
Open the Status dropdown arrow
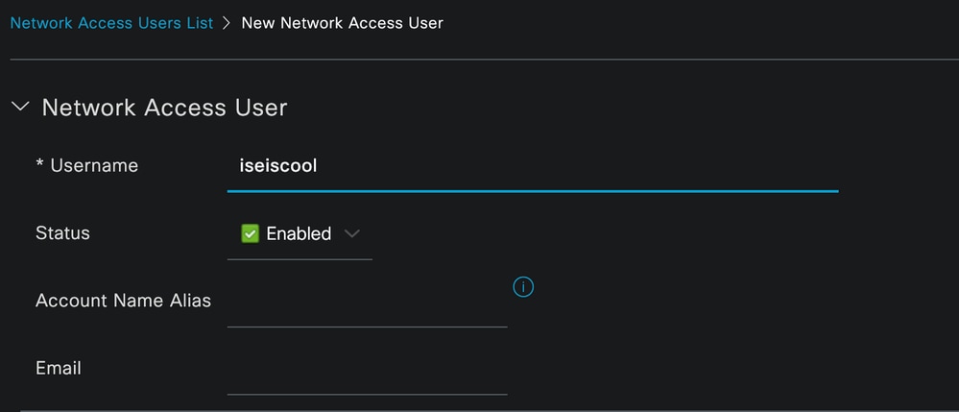point(351,233)
